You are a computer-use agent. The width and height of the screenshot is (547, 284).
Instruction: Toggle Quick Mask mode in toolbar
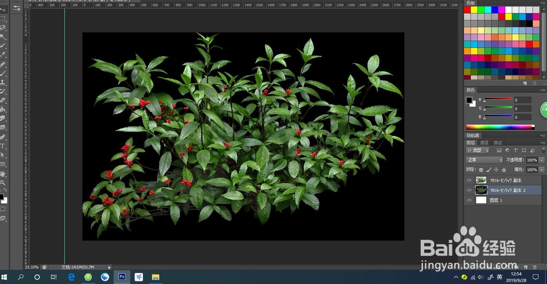(3, 209)
